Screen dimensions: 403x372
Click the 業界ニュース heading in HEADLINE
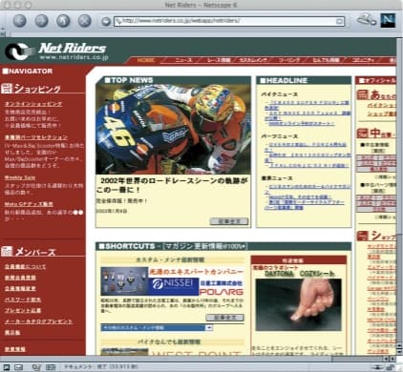click(277, 178)
